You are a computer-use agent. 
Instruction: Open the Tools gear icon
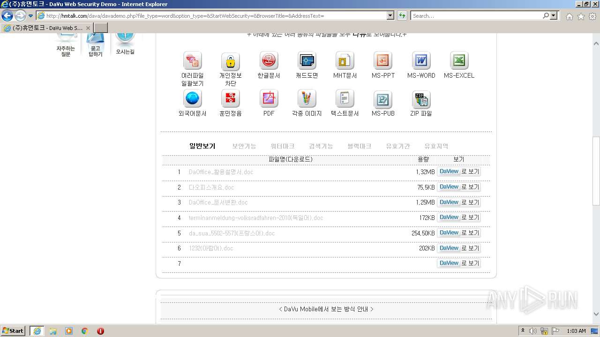point(592,16)
